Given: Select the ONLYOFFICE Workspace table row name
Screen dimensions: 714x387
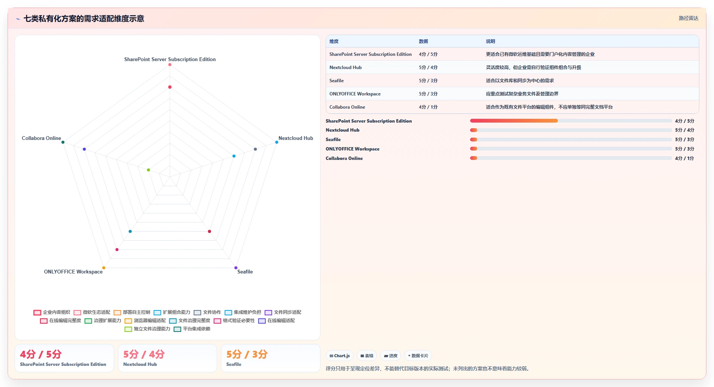Looking at the screenshot, I should 355,94.
